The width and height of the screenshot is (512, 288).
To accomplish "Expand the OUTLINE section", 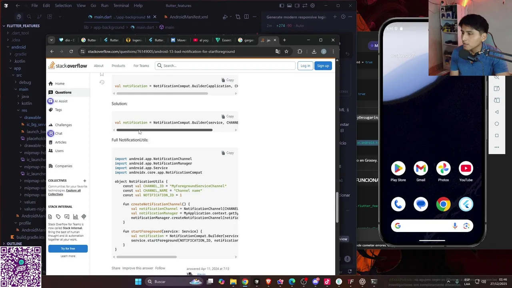I will (x=14, y=244).
